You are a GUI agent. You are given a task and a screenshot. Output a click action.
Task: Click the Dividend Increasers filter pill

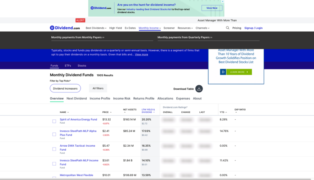coord(65,88)
